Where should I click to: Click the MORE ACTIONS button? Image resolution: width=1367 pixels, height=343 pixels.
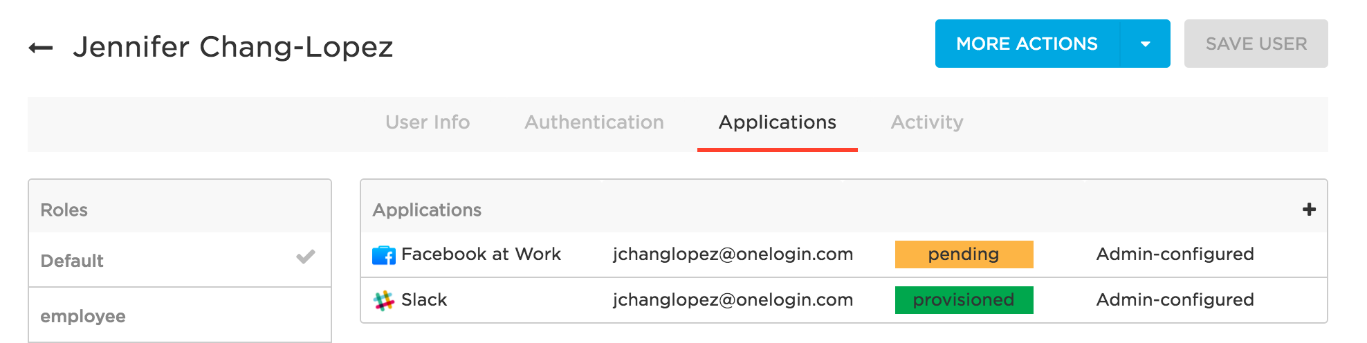(x=1027, y=44)
